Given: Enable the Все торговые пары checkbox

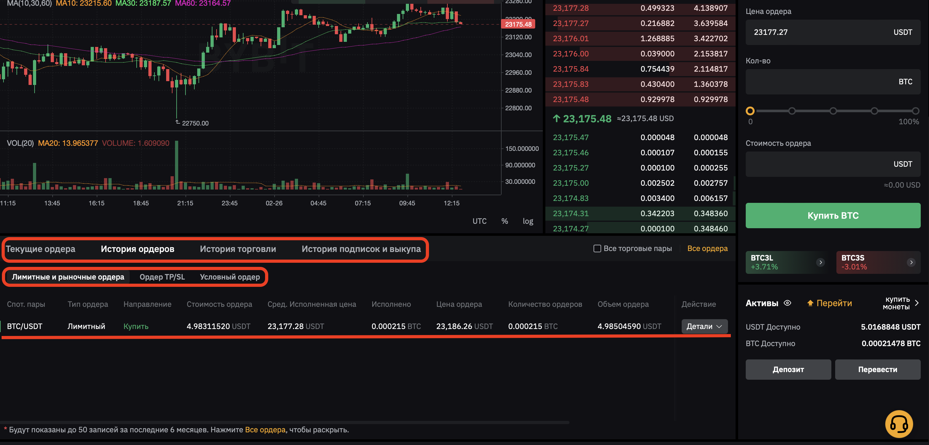Looking at the screenshot, I should pyautogui.click(x=597, y=248).
